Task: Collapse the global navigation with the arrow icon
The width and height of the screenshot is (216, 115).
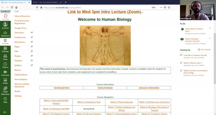Action: coord(5,112)
